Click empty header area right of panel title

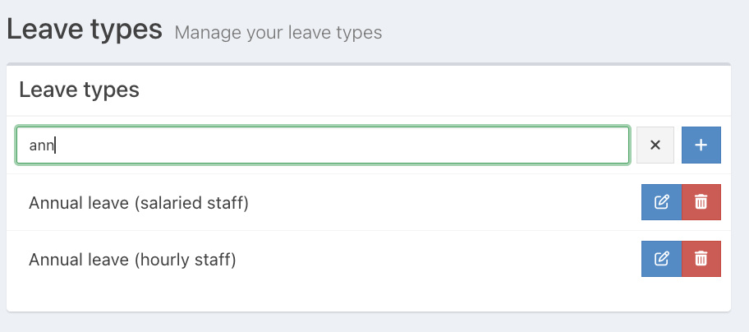point(443,90)
